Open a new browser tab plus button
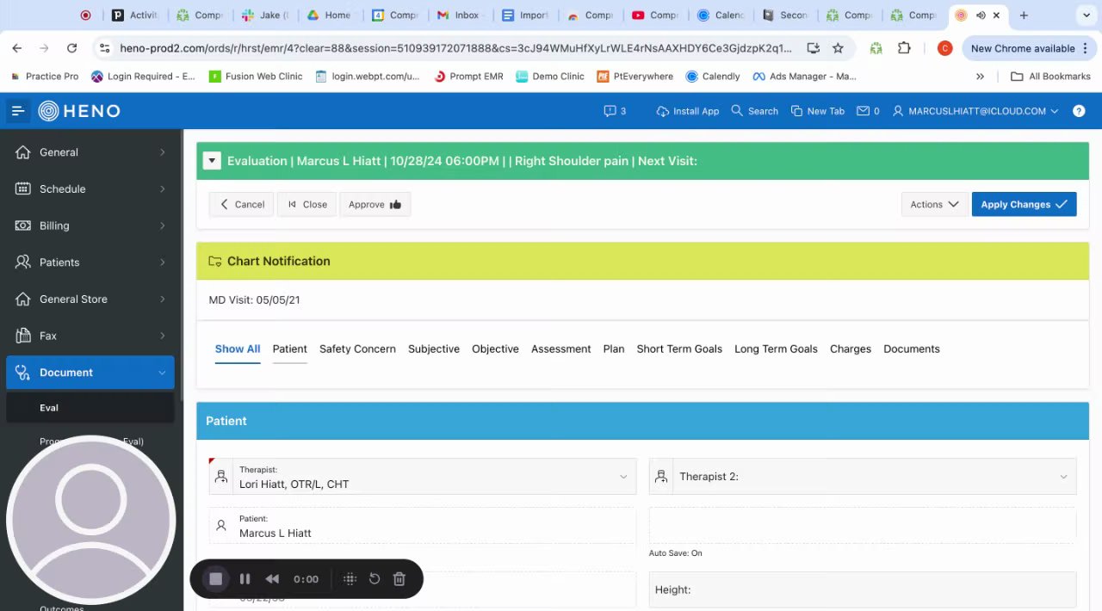Viewport: 1102px width, 611px height. [1024, 15]
